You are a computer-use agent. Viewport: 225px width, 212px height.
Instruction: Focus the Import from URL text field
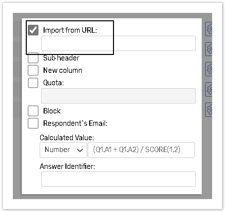pos(118,43)
